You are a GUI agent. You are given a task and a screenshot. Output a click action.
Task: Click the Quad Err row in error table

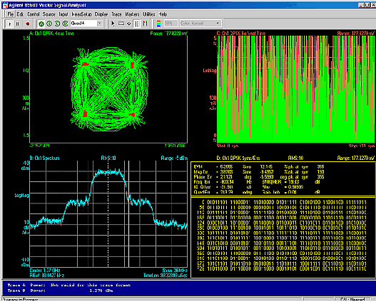[x=223, y=192]
